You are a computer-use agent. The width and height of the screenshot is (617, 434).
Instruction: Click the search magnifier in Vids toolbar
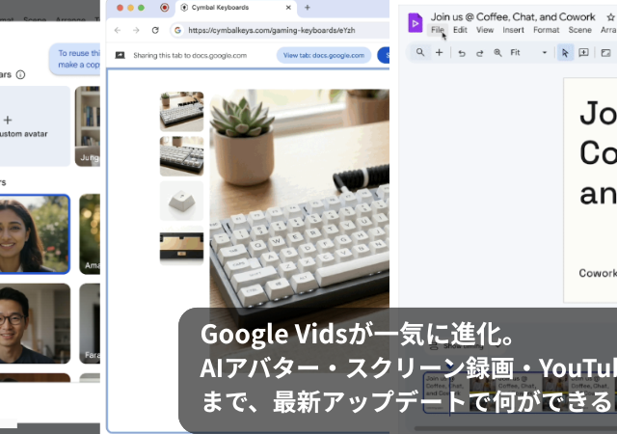(x=420, y=52)
